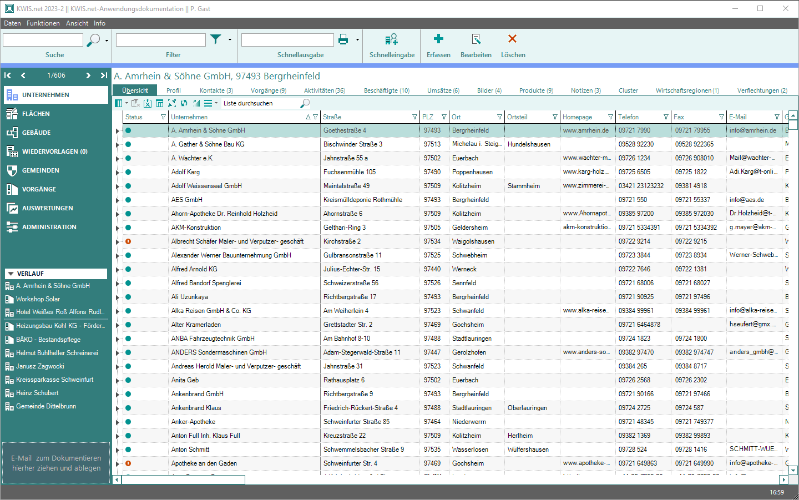Export list to Excel icon
The image size is (799, 500).
[148, 103]
